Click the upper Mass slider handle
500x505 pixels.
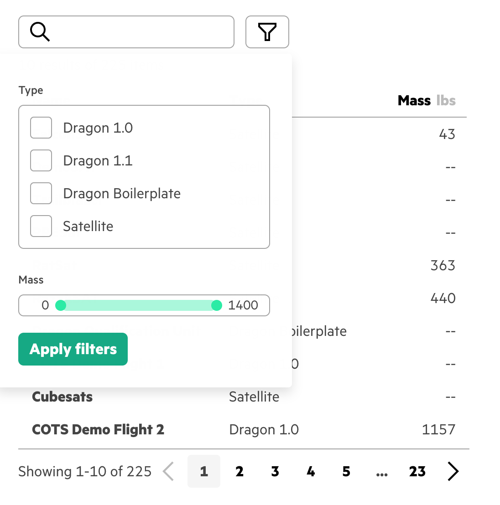(217, 305)
